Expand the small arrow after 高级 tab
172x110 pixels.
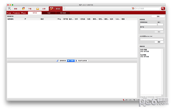pyautogui.click(x=64, y=9)
